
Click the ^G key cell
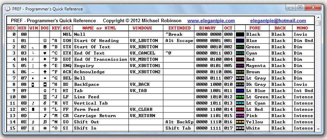[x=56, y=78]
